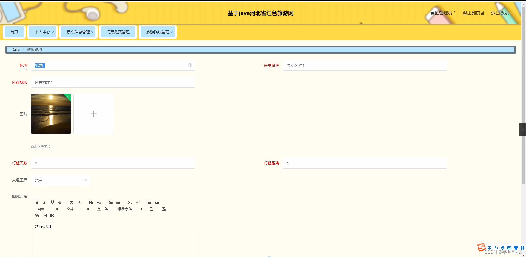Image resolution: width=526 pixels, height=257 pixels.
Task: Insert a blockquote in route description
Action: click(72, 202)
